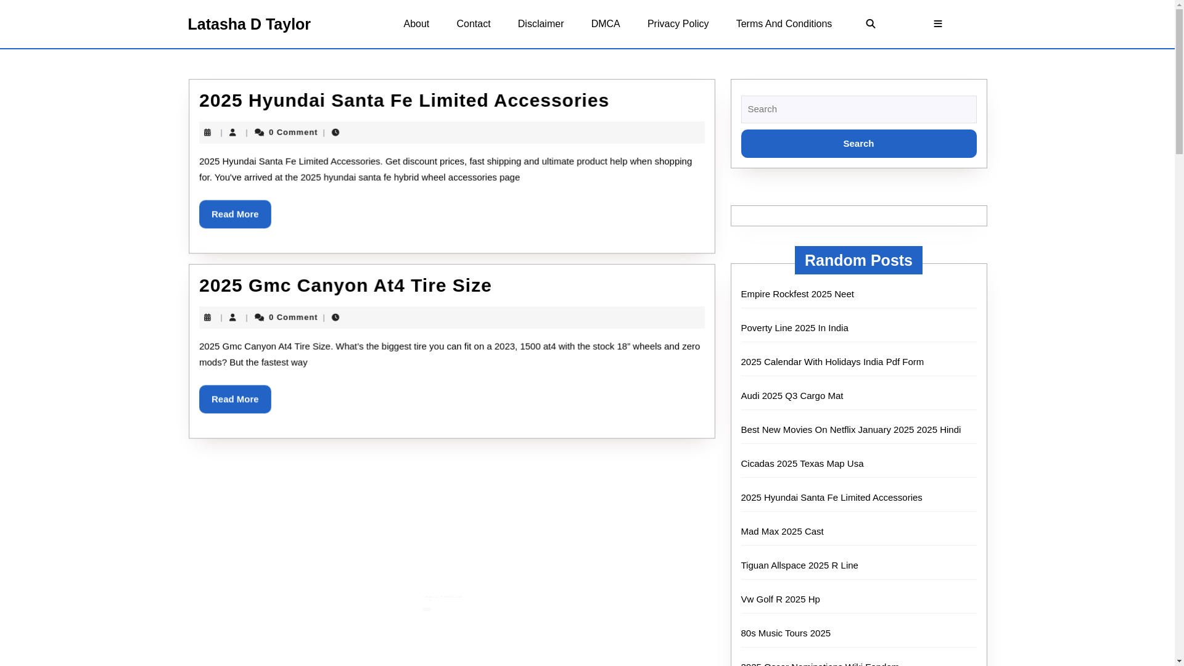The width and height of the screenshot is (1184, 666).
Task: Click 0 Comment on Hyundai Santa Fe post
Action: [x=293, y=133]
